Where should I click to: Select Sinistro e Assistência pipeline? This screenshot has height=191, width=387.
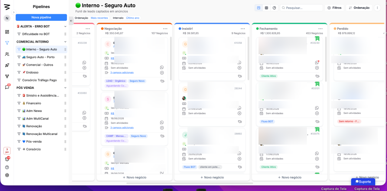pyautogui.click(x=41, y=95)
